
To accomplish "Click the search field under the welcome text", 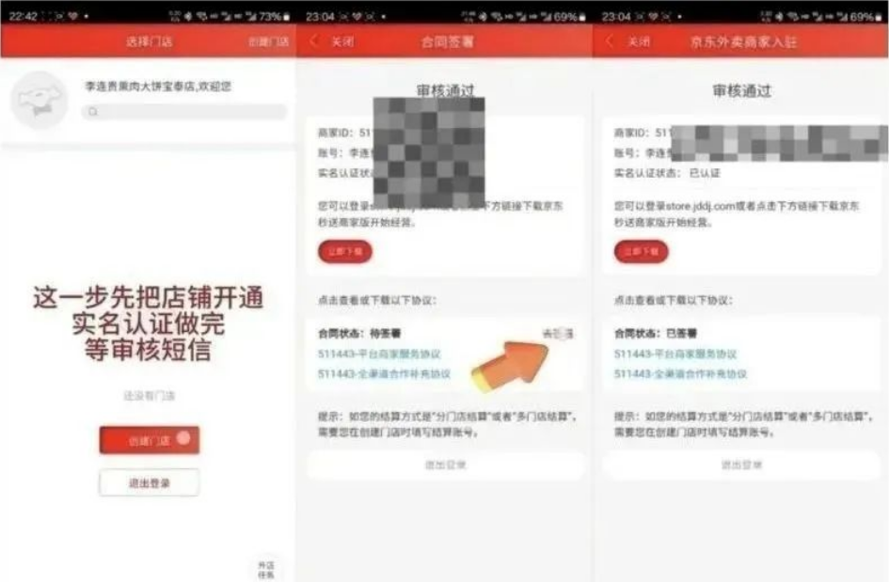I will (x=184, y=112).
